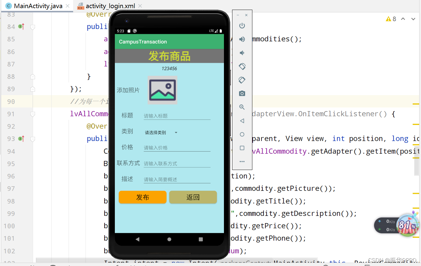Click line number 90 in gutter
The image size is (421, 266).
point(11,102)
